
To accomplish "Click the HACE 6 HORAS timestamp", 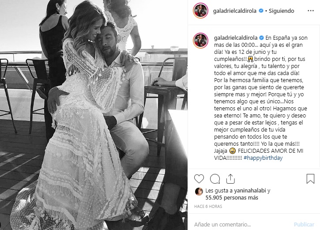I will [x=208, y=206].
